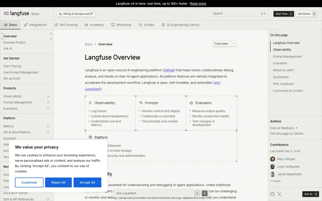
Task: Open the Guides tab
Action: pos(147,25)
